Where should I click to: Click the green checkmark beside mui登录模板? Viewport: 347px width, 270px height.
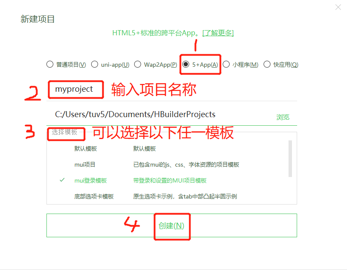(62, 180)
